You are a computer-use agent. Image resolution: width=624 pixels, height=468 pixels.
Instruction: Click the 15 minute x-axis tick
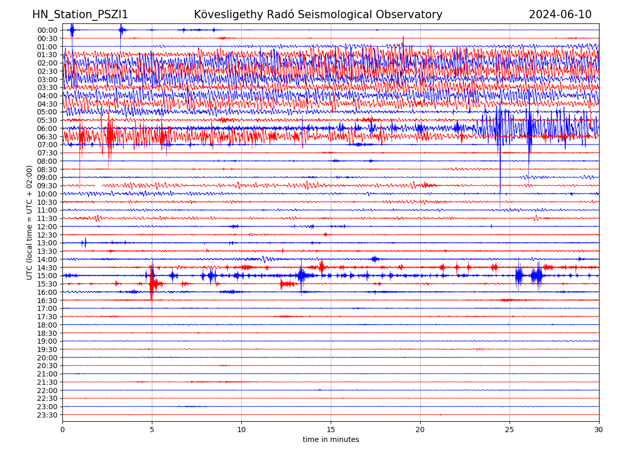[x=331, y=430]
